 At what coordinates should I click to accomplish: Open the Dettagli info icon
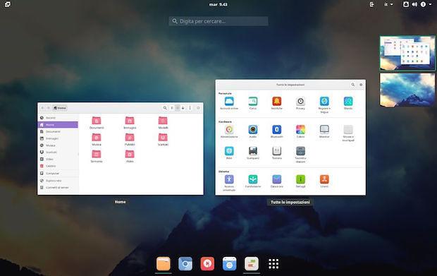click(x=300, y=179)
